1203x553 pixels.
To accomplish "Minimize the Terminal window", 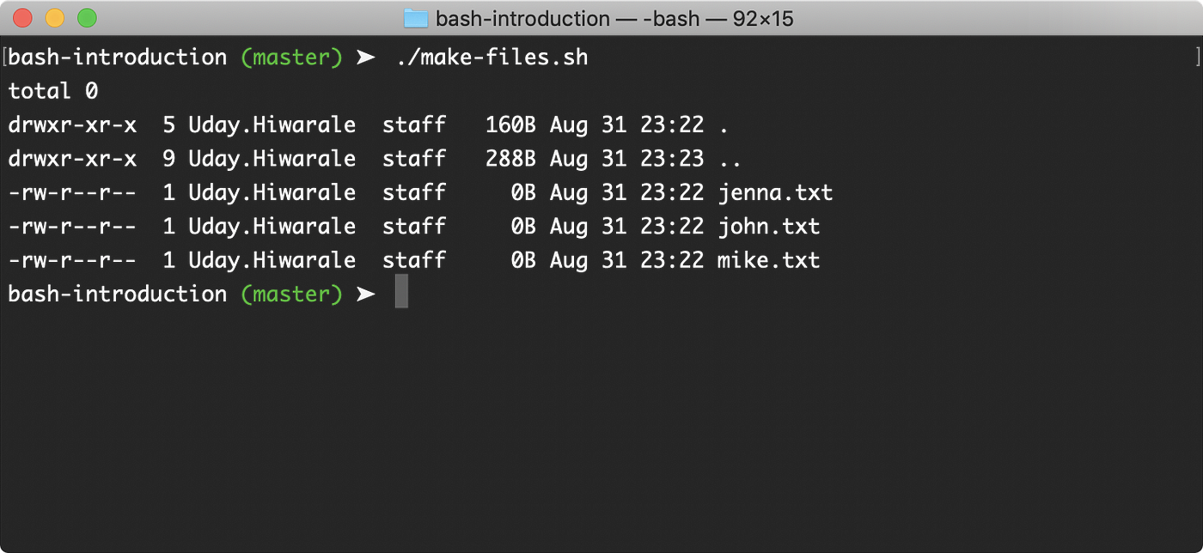I will 53,16.
